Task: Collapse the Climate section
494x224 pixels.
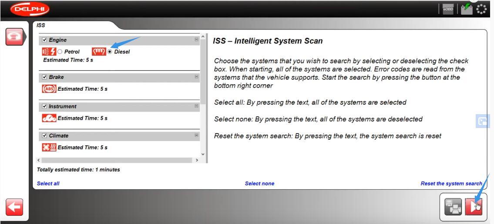Action: click(x=196, y=135)
